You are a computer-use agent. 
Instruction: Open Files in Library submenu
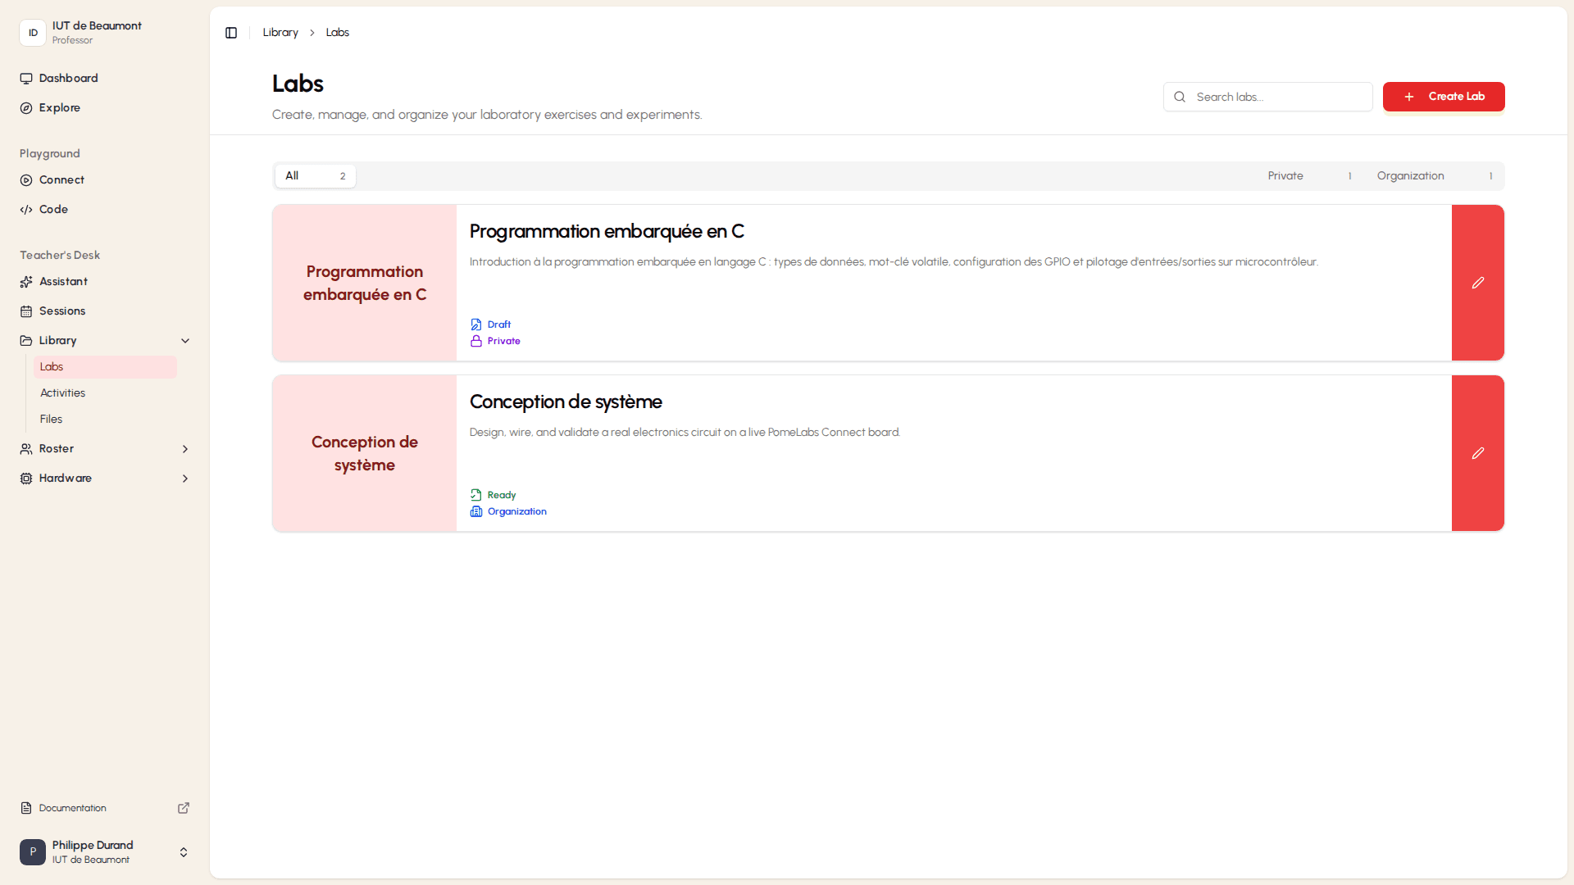(x=105, y=420)
